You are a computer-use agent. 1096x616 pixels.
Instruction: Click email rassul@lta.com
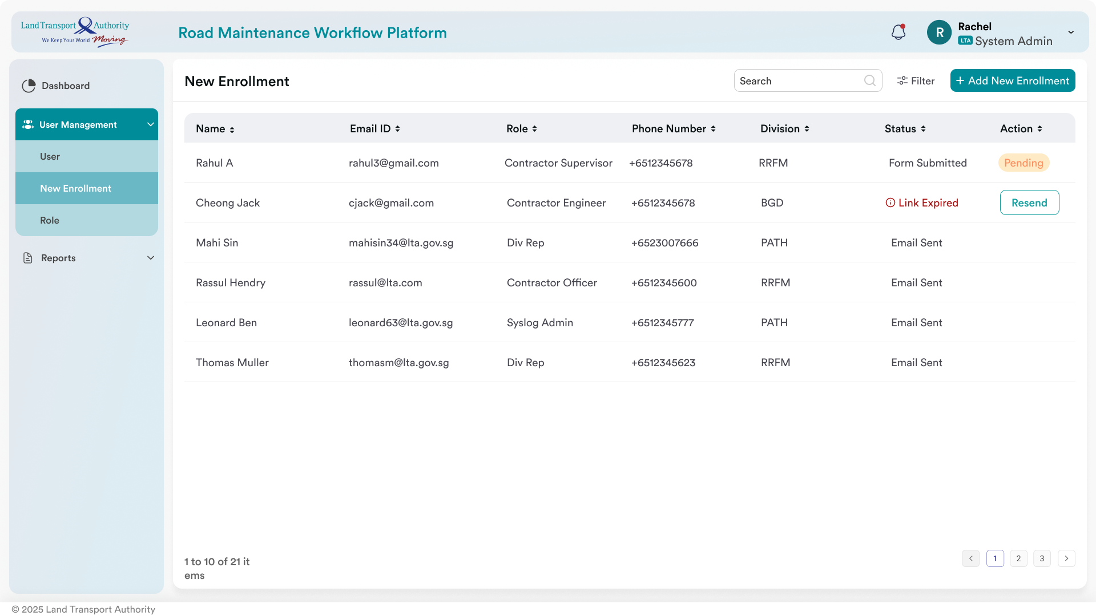[x=385, y=283]
